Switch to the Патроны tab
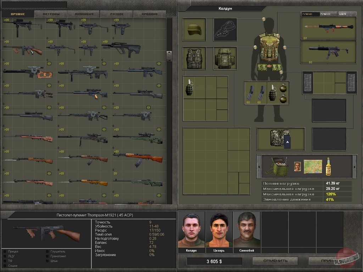 coord(51,14)
